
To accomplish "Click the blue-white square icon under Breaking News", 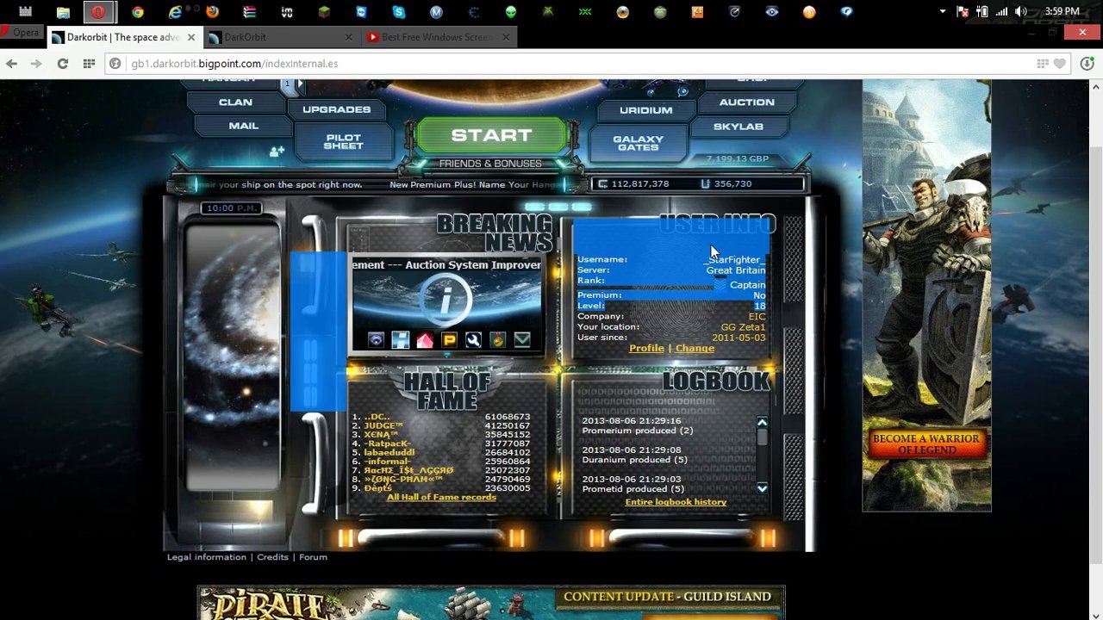I will tap(400, 340).
